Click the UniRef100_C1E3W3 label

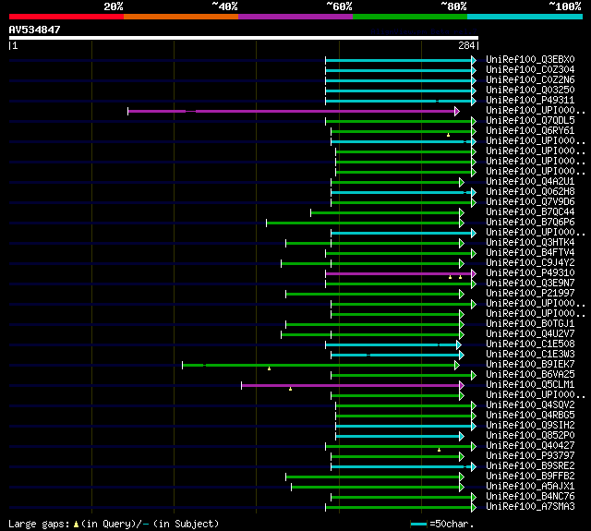point(530,355)
